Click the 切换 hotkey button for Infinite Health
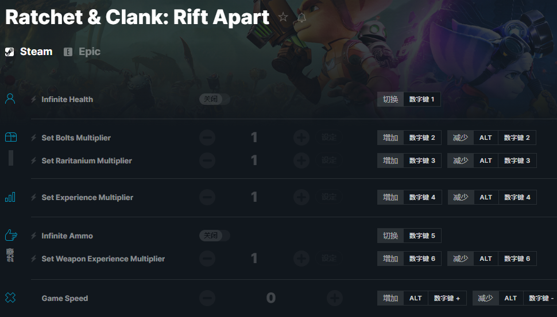This screenshot has width=557, height=317. coord(390,99)
